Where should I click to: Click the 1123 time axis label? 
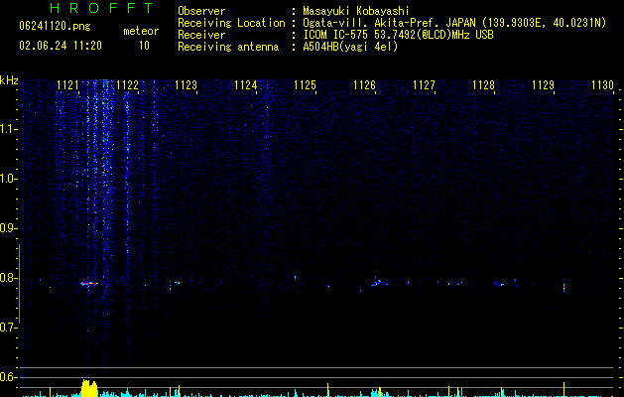coord(187,85)
